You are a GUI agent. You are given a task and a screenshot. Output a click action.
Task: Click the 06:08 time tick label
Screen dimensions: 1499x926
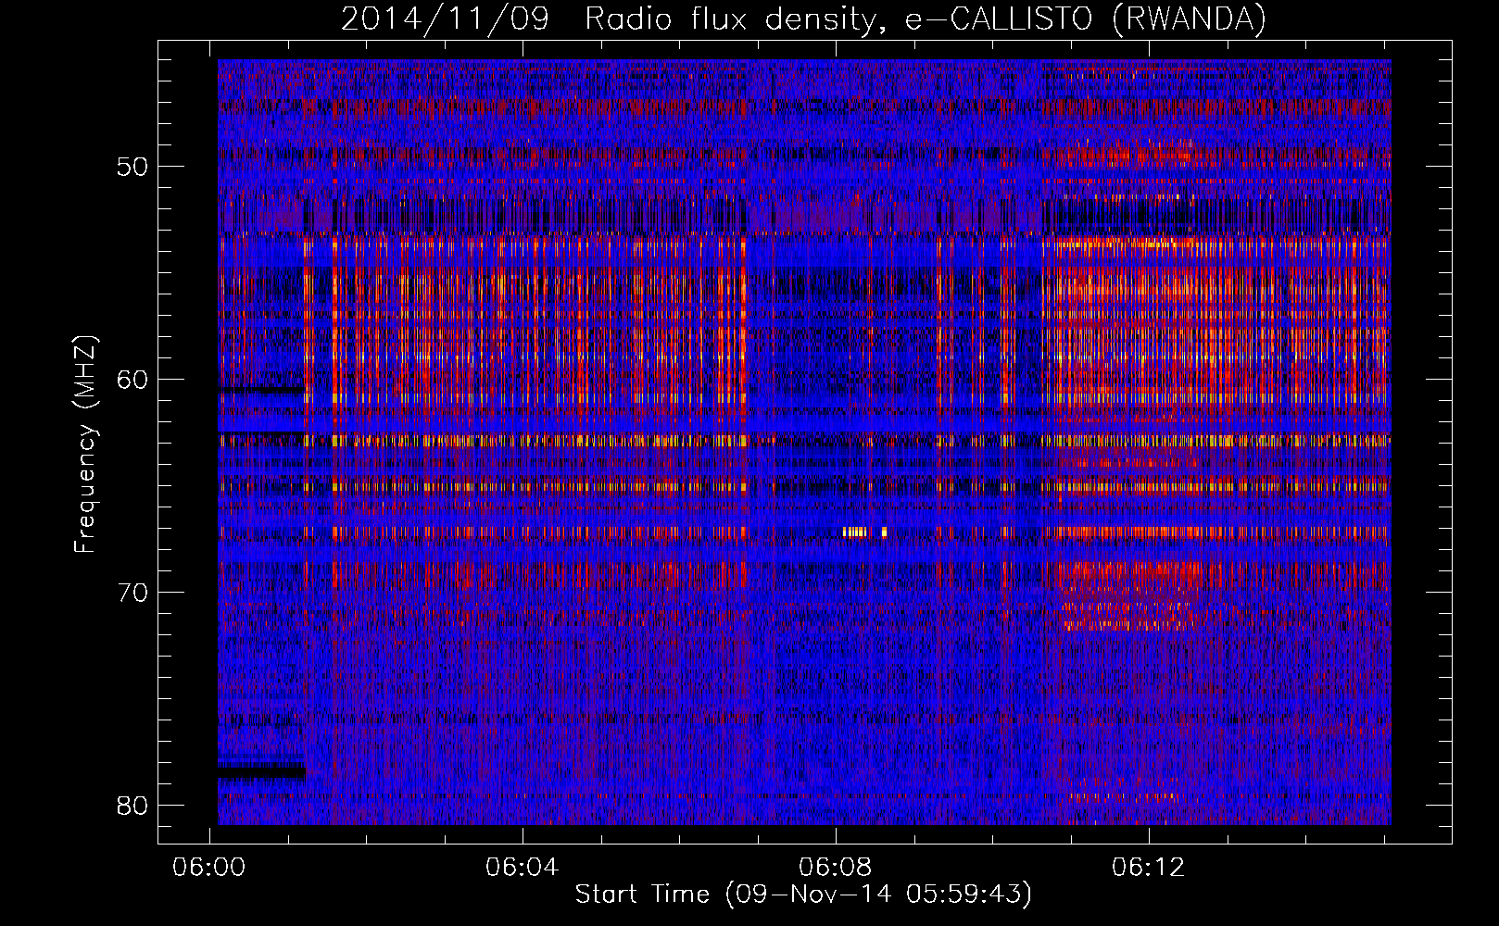pyautogui.click(x=836, y=868)
